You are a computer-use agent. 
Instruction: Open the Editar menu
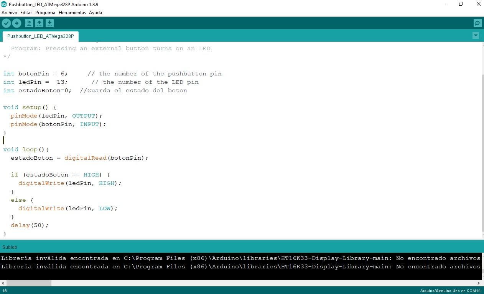coord(26,13)
